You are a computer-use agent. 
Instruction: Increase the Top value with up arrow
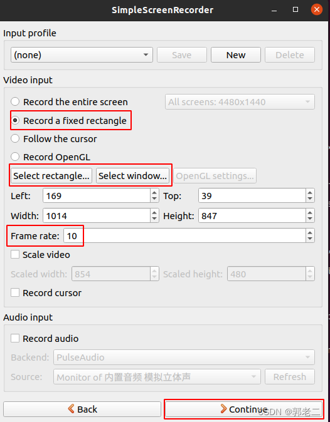pyautogui.click(x=310, y=192)
